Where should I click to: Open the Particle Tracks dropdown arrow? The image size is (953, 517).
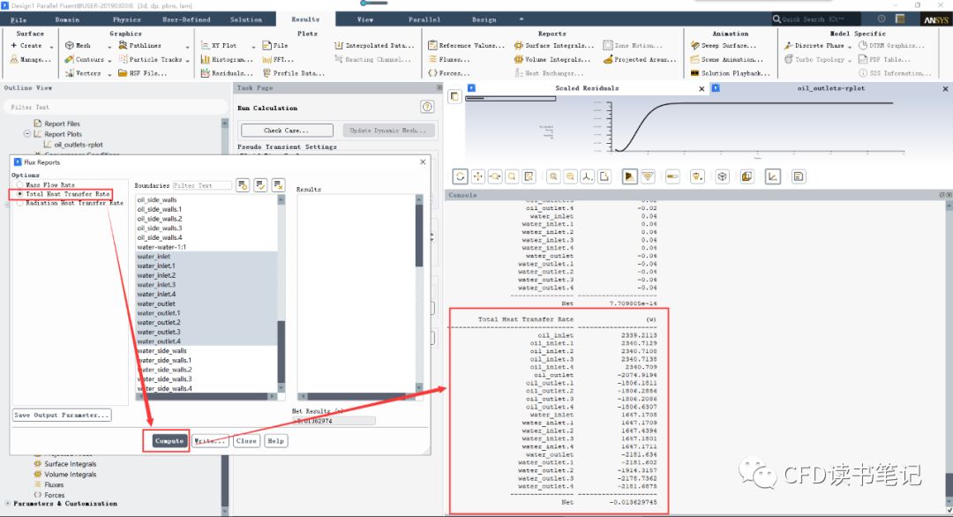coord(187,60)
